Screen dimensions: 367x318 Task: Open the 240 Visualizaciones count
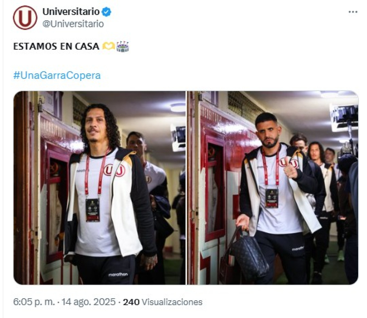tap(163, 302)
